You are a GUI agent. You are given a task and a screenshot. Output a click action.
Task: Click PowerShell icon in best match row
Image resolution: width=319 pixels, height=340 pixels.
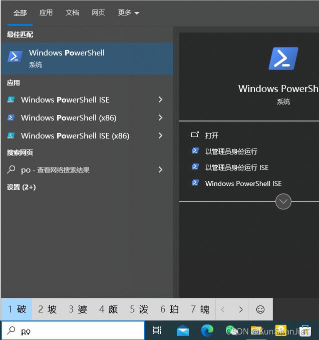(x=15, y=56)
